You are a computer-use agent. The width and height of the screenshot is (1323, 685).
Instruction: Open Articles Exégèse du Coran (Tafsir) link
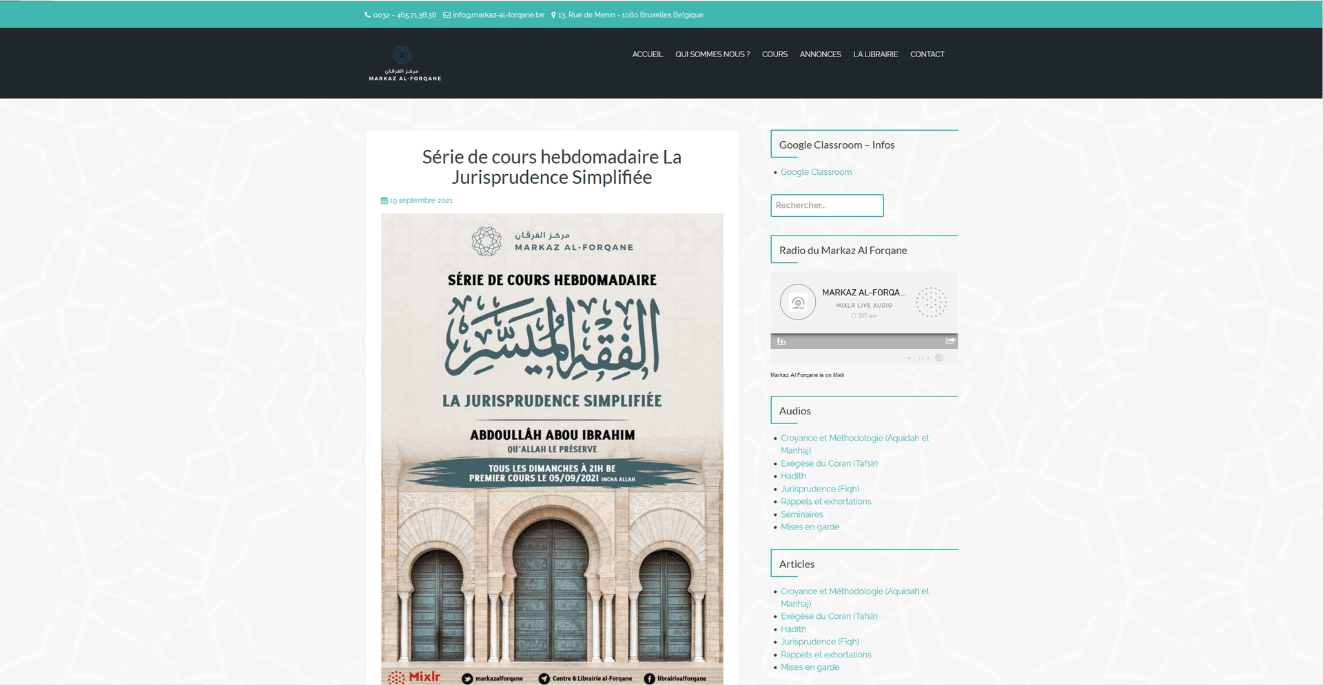829,616
